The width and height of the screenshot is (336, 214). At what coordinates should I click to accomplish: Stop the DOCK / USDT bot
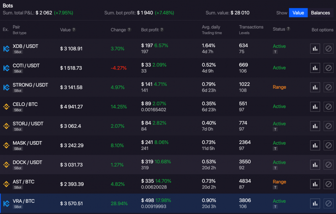328,165
